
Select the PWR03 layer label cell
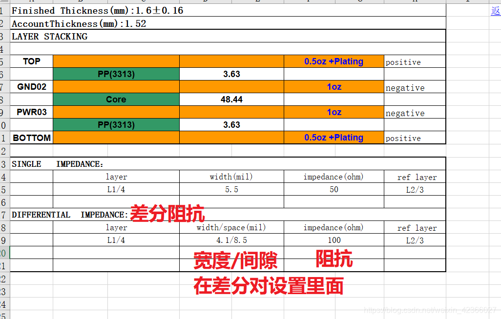coord(31,112)
